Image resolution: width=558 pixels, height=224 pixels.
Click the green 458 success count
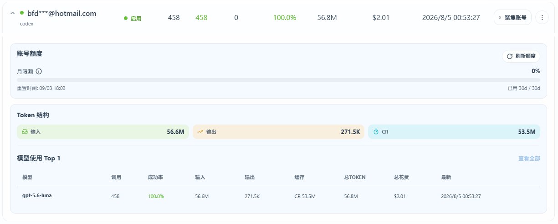pos(201,18)
